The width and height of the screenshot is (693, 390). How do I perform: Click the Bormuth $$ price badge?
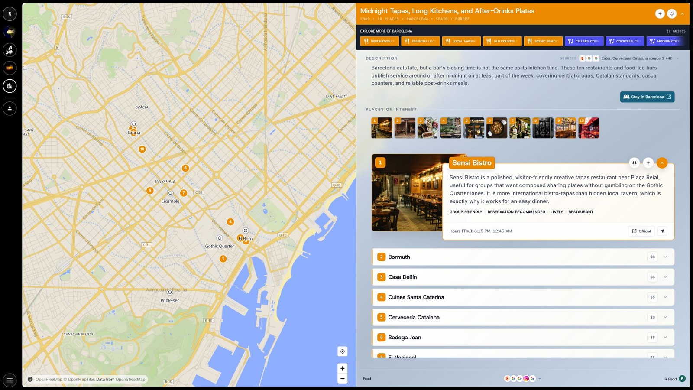[652, 257]
